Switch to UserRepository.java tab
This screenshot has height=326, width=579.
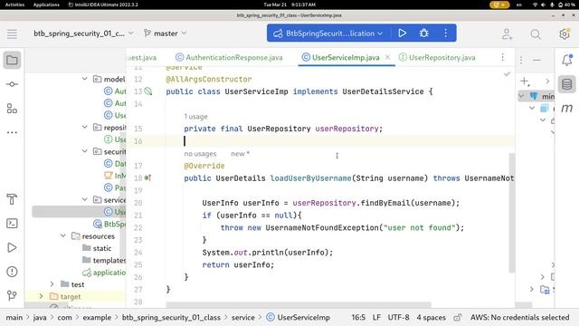(x=437, y=57)
